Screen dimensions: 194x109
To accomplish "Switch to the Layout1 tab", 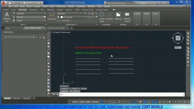I will coord(17,98).
